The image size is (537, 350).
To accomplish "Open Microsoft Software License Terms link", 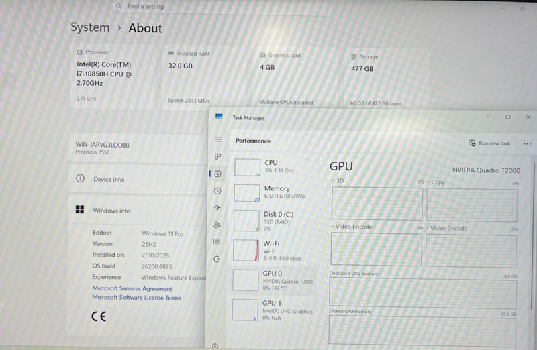I will [136, 297].
